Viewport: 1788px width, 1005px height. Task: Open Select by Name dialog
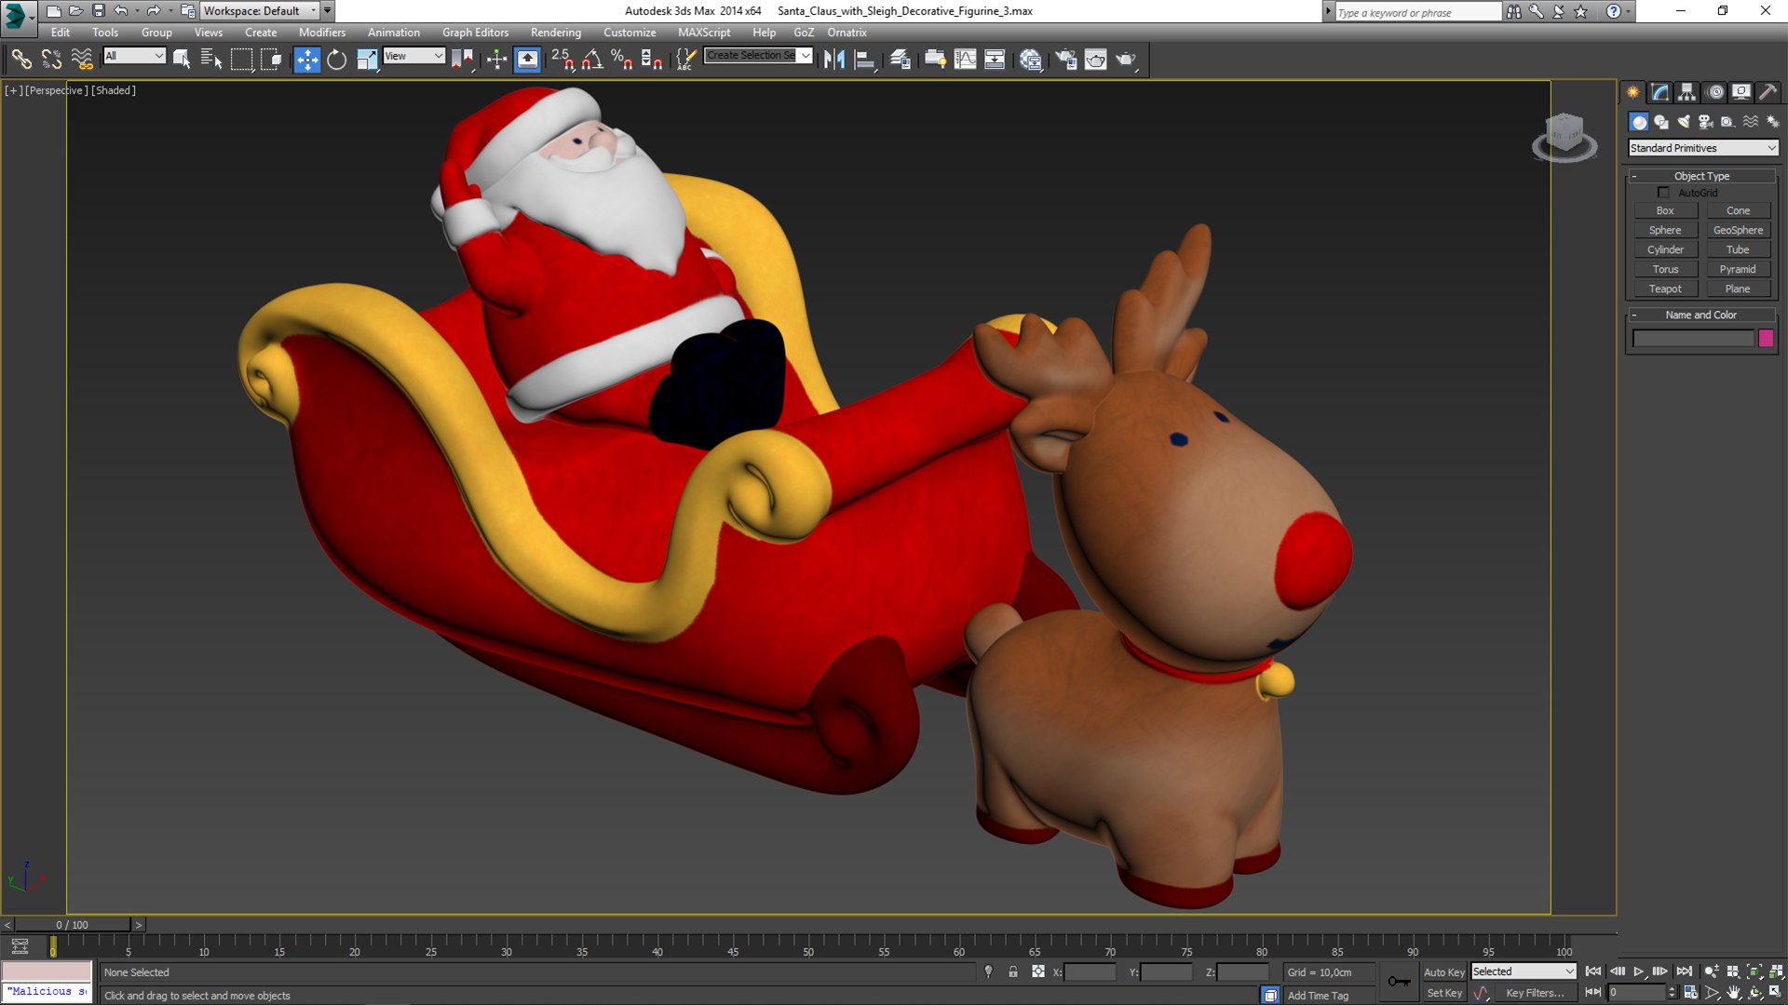click(x=211, y=60)
